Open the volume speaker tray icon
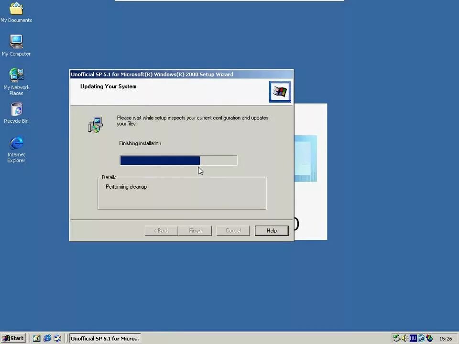Image resolution: width=459 pixels, height=344 pixels. tap(404, 338)
